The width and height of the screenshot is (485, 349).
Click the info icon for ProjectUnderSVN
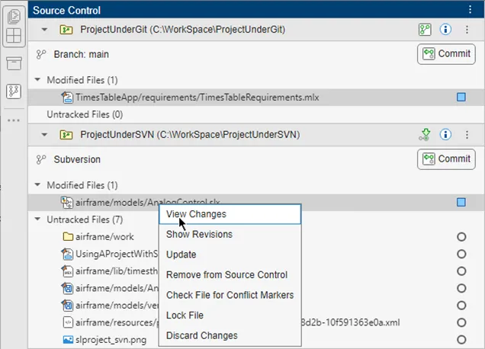446,135
